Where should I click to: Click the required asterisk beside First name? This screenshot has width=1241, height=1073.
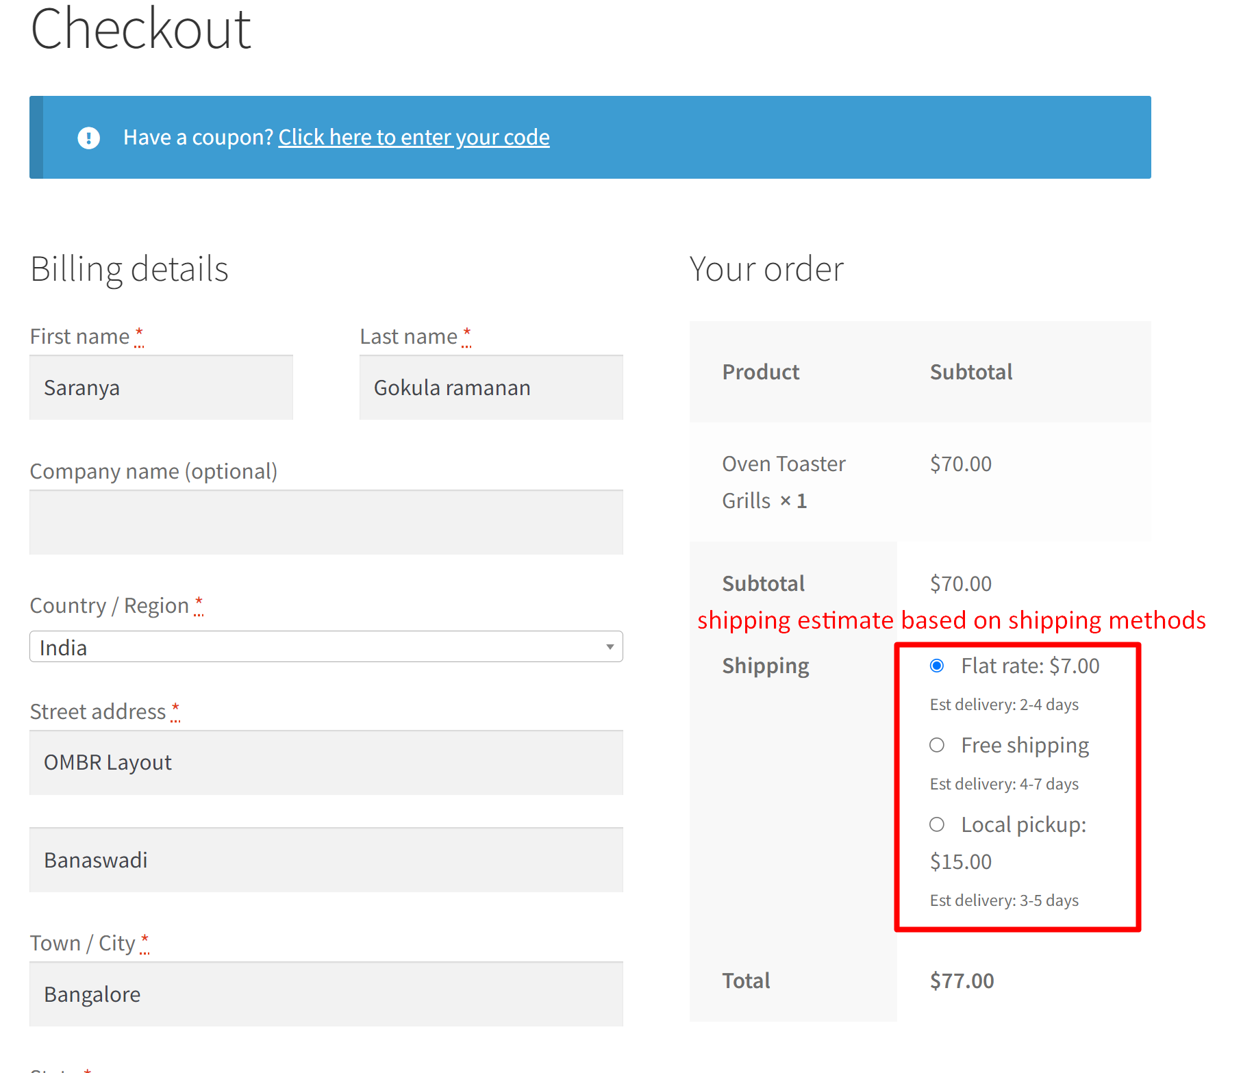pos(139,335)
